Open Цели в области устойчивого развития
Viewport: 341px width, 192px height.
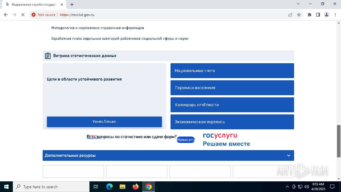[x=84, y=79]
